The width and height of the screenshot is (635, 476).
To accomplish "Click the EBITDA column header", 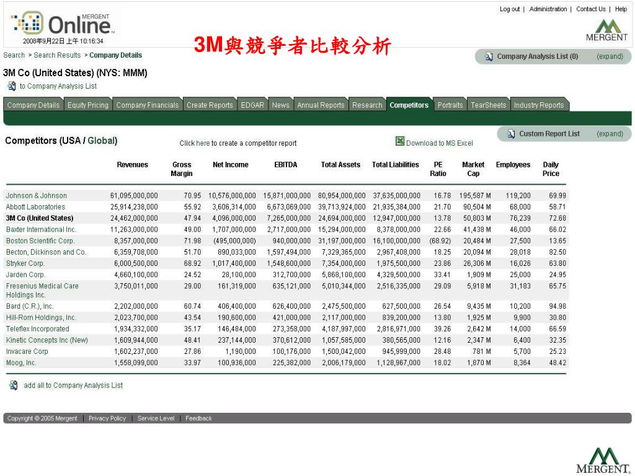I will coord(285,165).
